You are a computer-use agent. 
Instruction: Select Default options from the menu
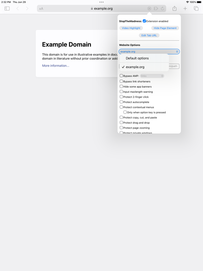coord(144,58)
